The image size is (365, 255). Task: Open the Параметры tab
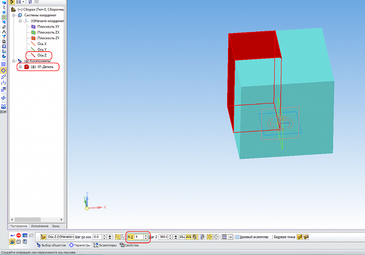pos(80,245)
